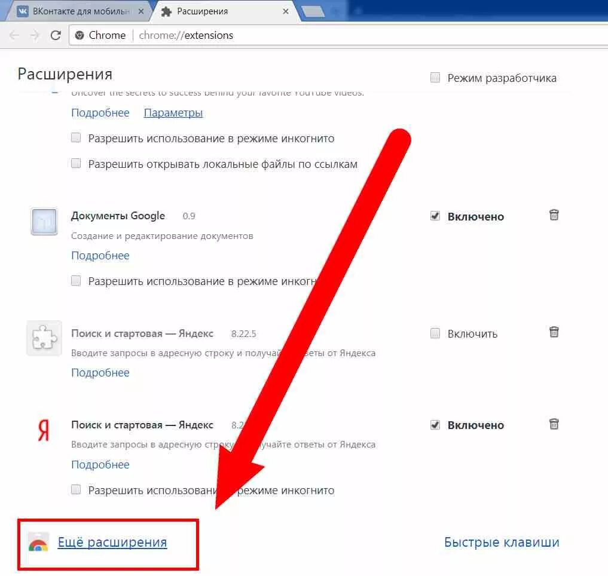Click the trash icon beside enabled Яндекс extension
The height and width of the screenshot is (576, 608).
(x=554, y=424)
